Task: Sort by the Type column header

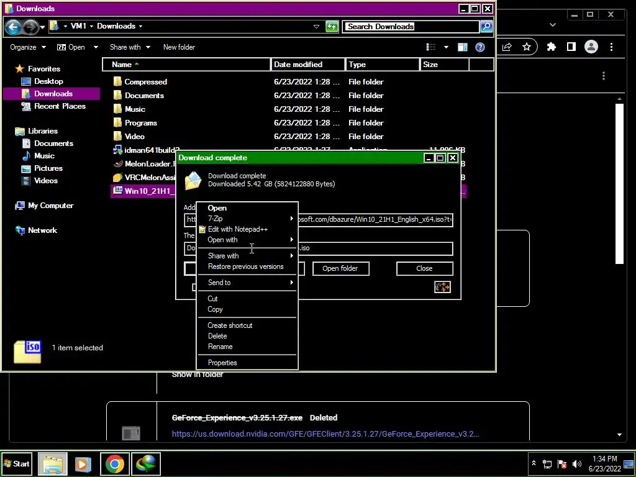Action: coord(383,65)
